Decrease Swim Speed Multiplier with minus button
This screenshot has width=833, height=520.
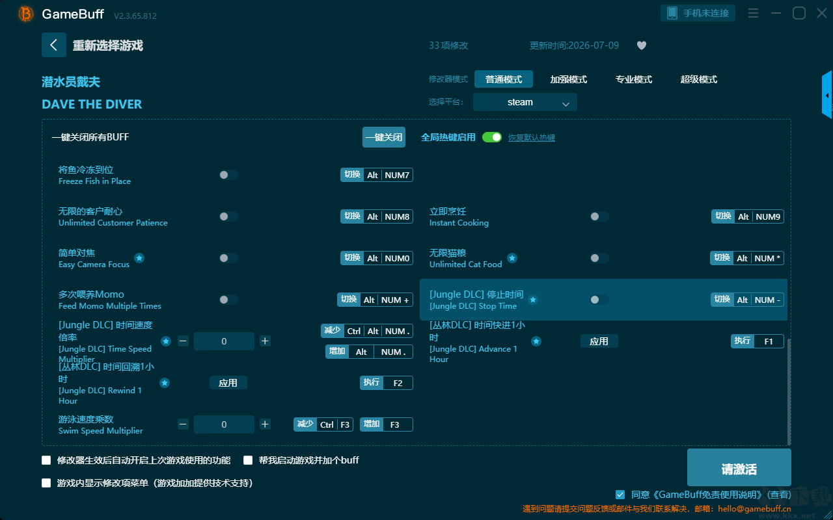tap(183, 424)
